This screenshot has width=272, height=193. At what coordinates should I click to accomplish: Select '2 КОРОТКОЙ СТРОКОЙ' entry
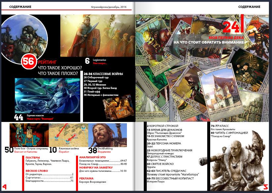coord(163,126)
